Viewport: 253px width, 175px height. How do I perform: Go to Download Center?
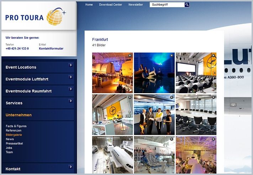pyautogui.click(x=110, y=5)
